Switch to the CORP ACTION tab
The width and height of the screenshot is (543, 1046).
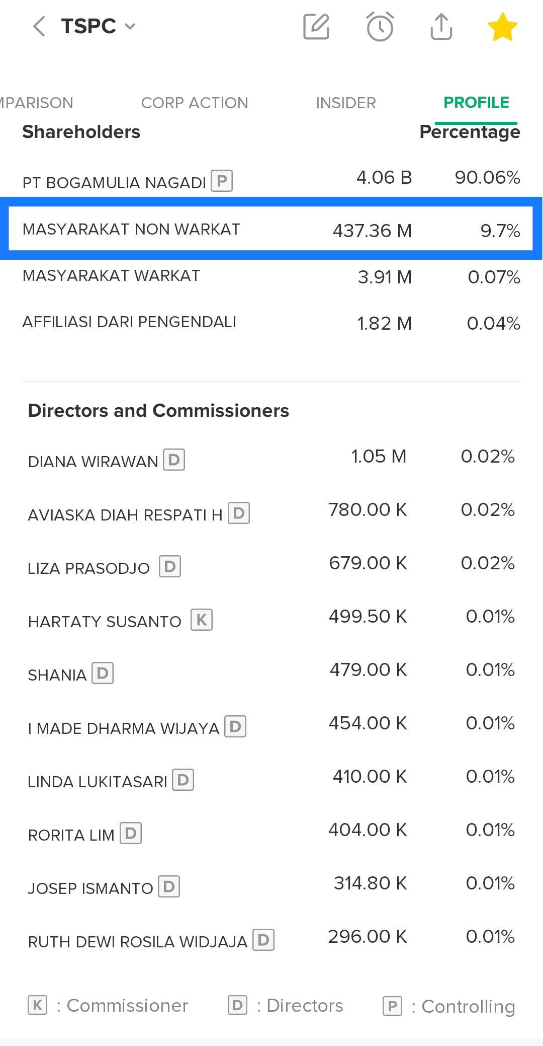tap(195, 103)
